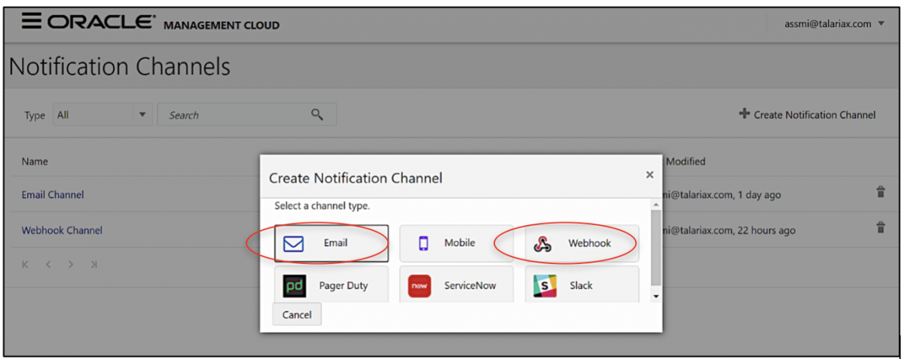Click the '22 hours ago' modified entry
Viewport: 904px width, 359px height.
[x=766, y=230]
